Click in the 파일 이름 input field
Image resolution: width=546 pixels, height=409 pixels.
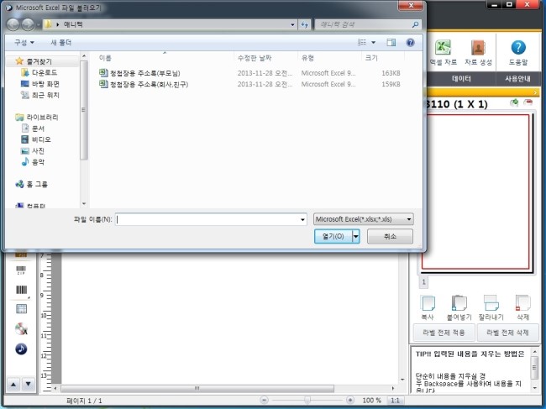(211, 219)
